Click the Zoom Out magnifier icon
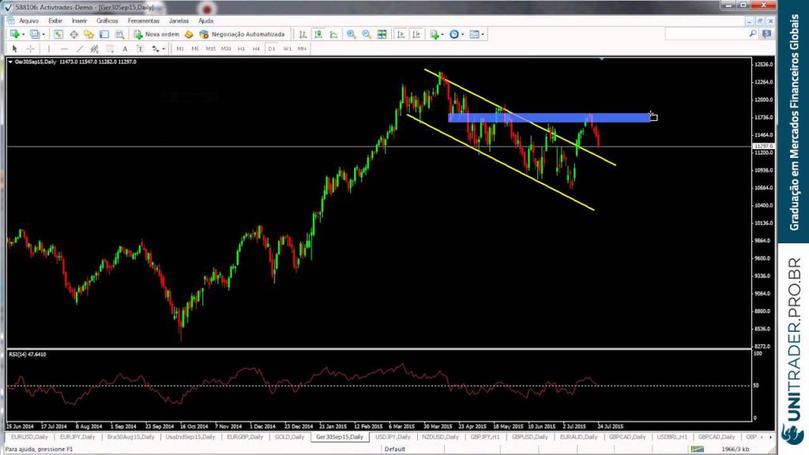The width and height of the screenshot is (809, 455). (367, 34)
